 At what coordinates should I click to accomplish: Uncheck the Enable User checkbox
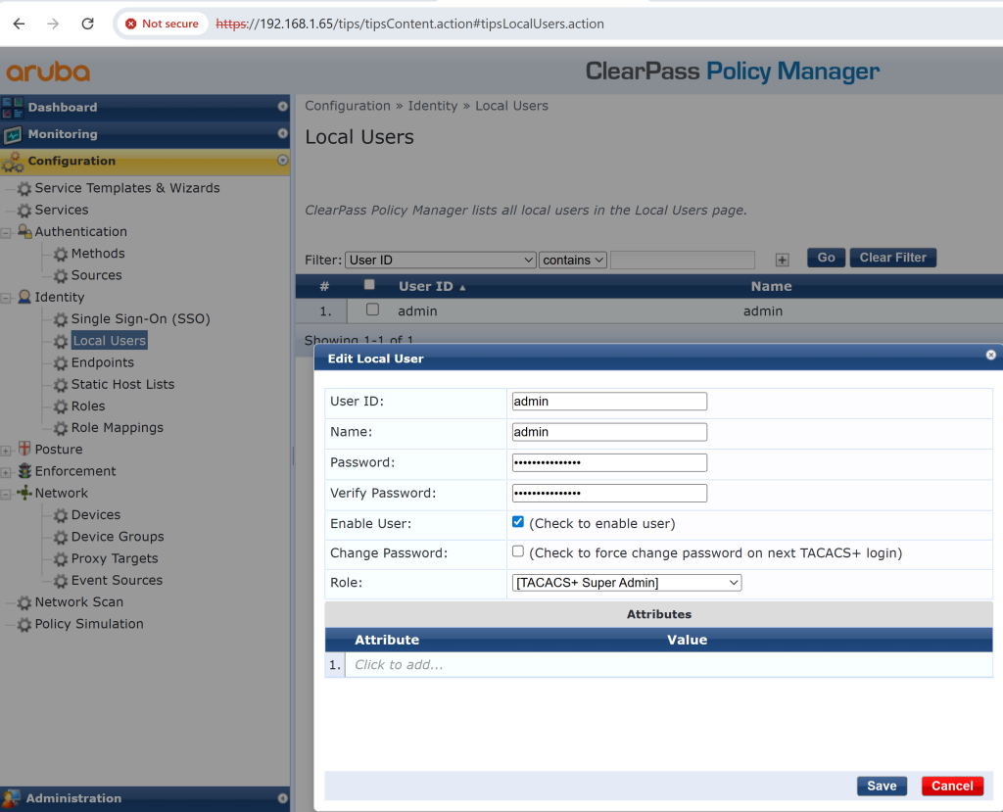click(518, 522)
